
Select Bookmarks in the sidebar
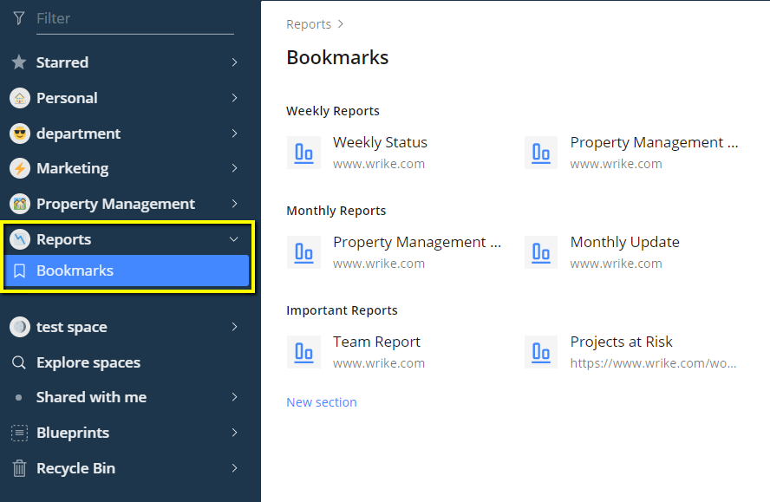(x=75, y=271)
